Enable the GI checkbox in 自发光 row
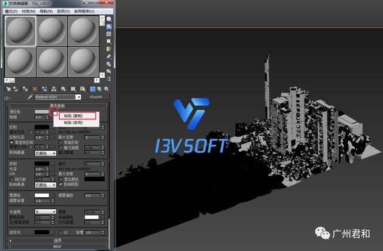The height and width of the screenshot is (251, 383). pyautogui.click(x=60, y=232)
